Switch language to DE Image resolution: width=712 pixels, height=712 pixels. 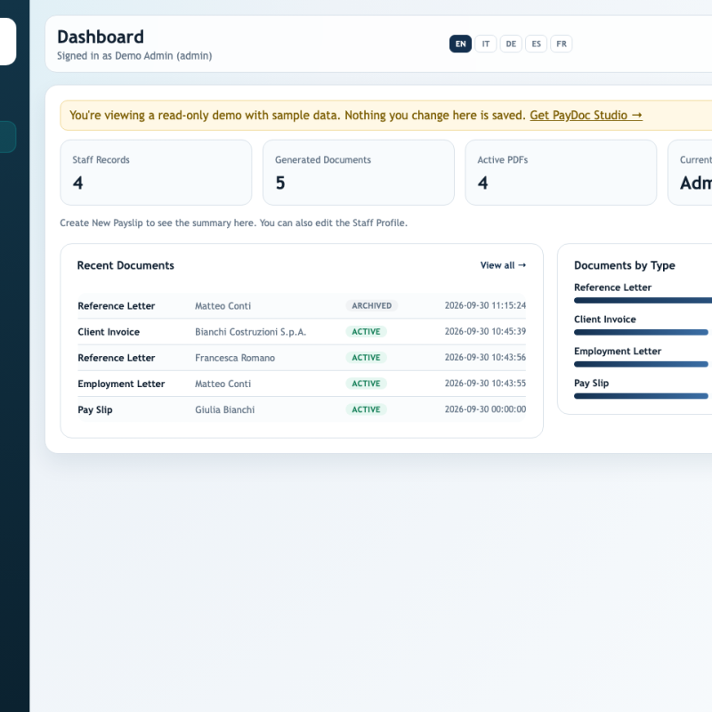pyautogui.click(x=511, y=44)
